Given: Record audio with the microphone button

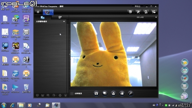Looking at the screenshot, I should (130, 93).
